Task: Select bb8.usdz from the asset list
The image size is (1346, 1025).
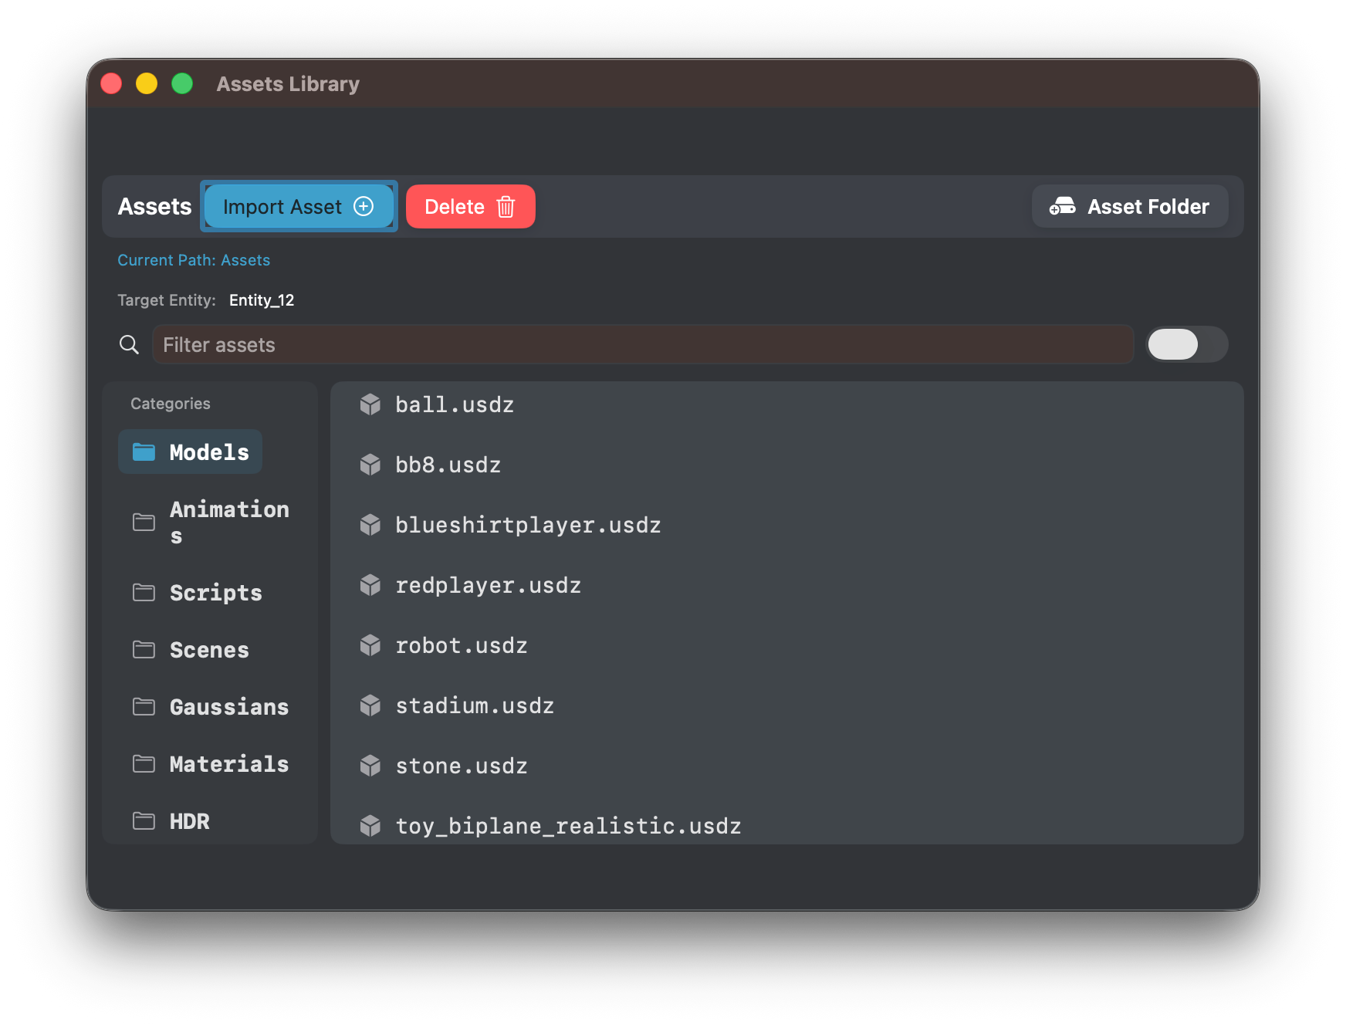Action: [x=448, y=465]
